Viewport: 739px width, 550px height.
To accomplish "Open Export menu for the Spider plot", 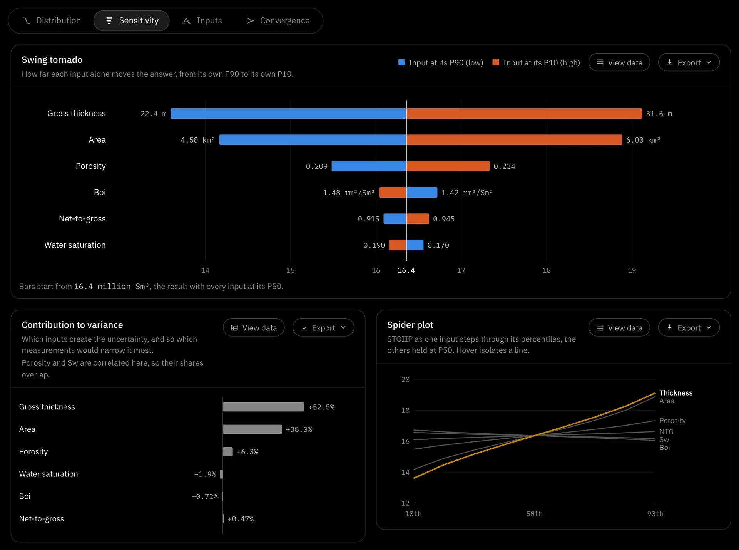I will tap(689, 327).
